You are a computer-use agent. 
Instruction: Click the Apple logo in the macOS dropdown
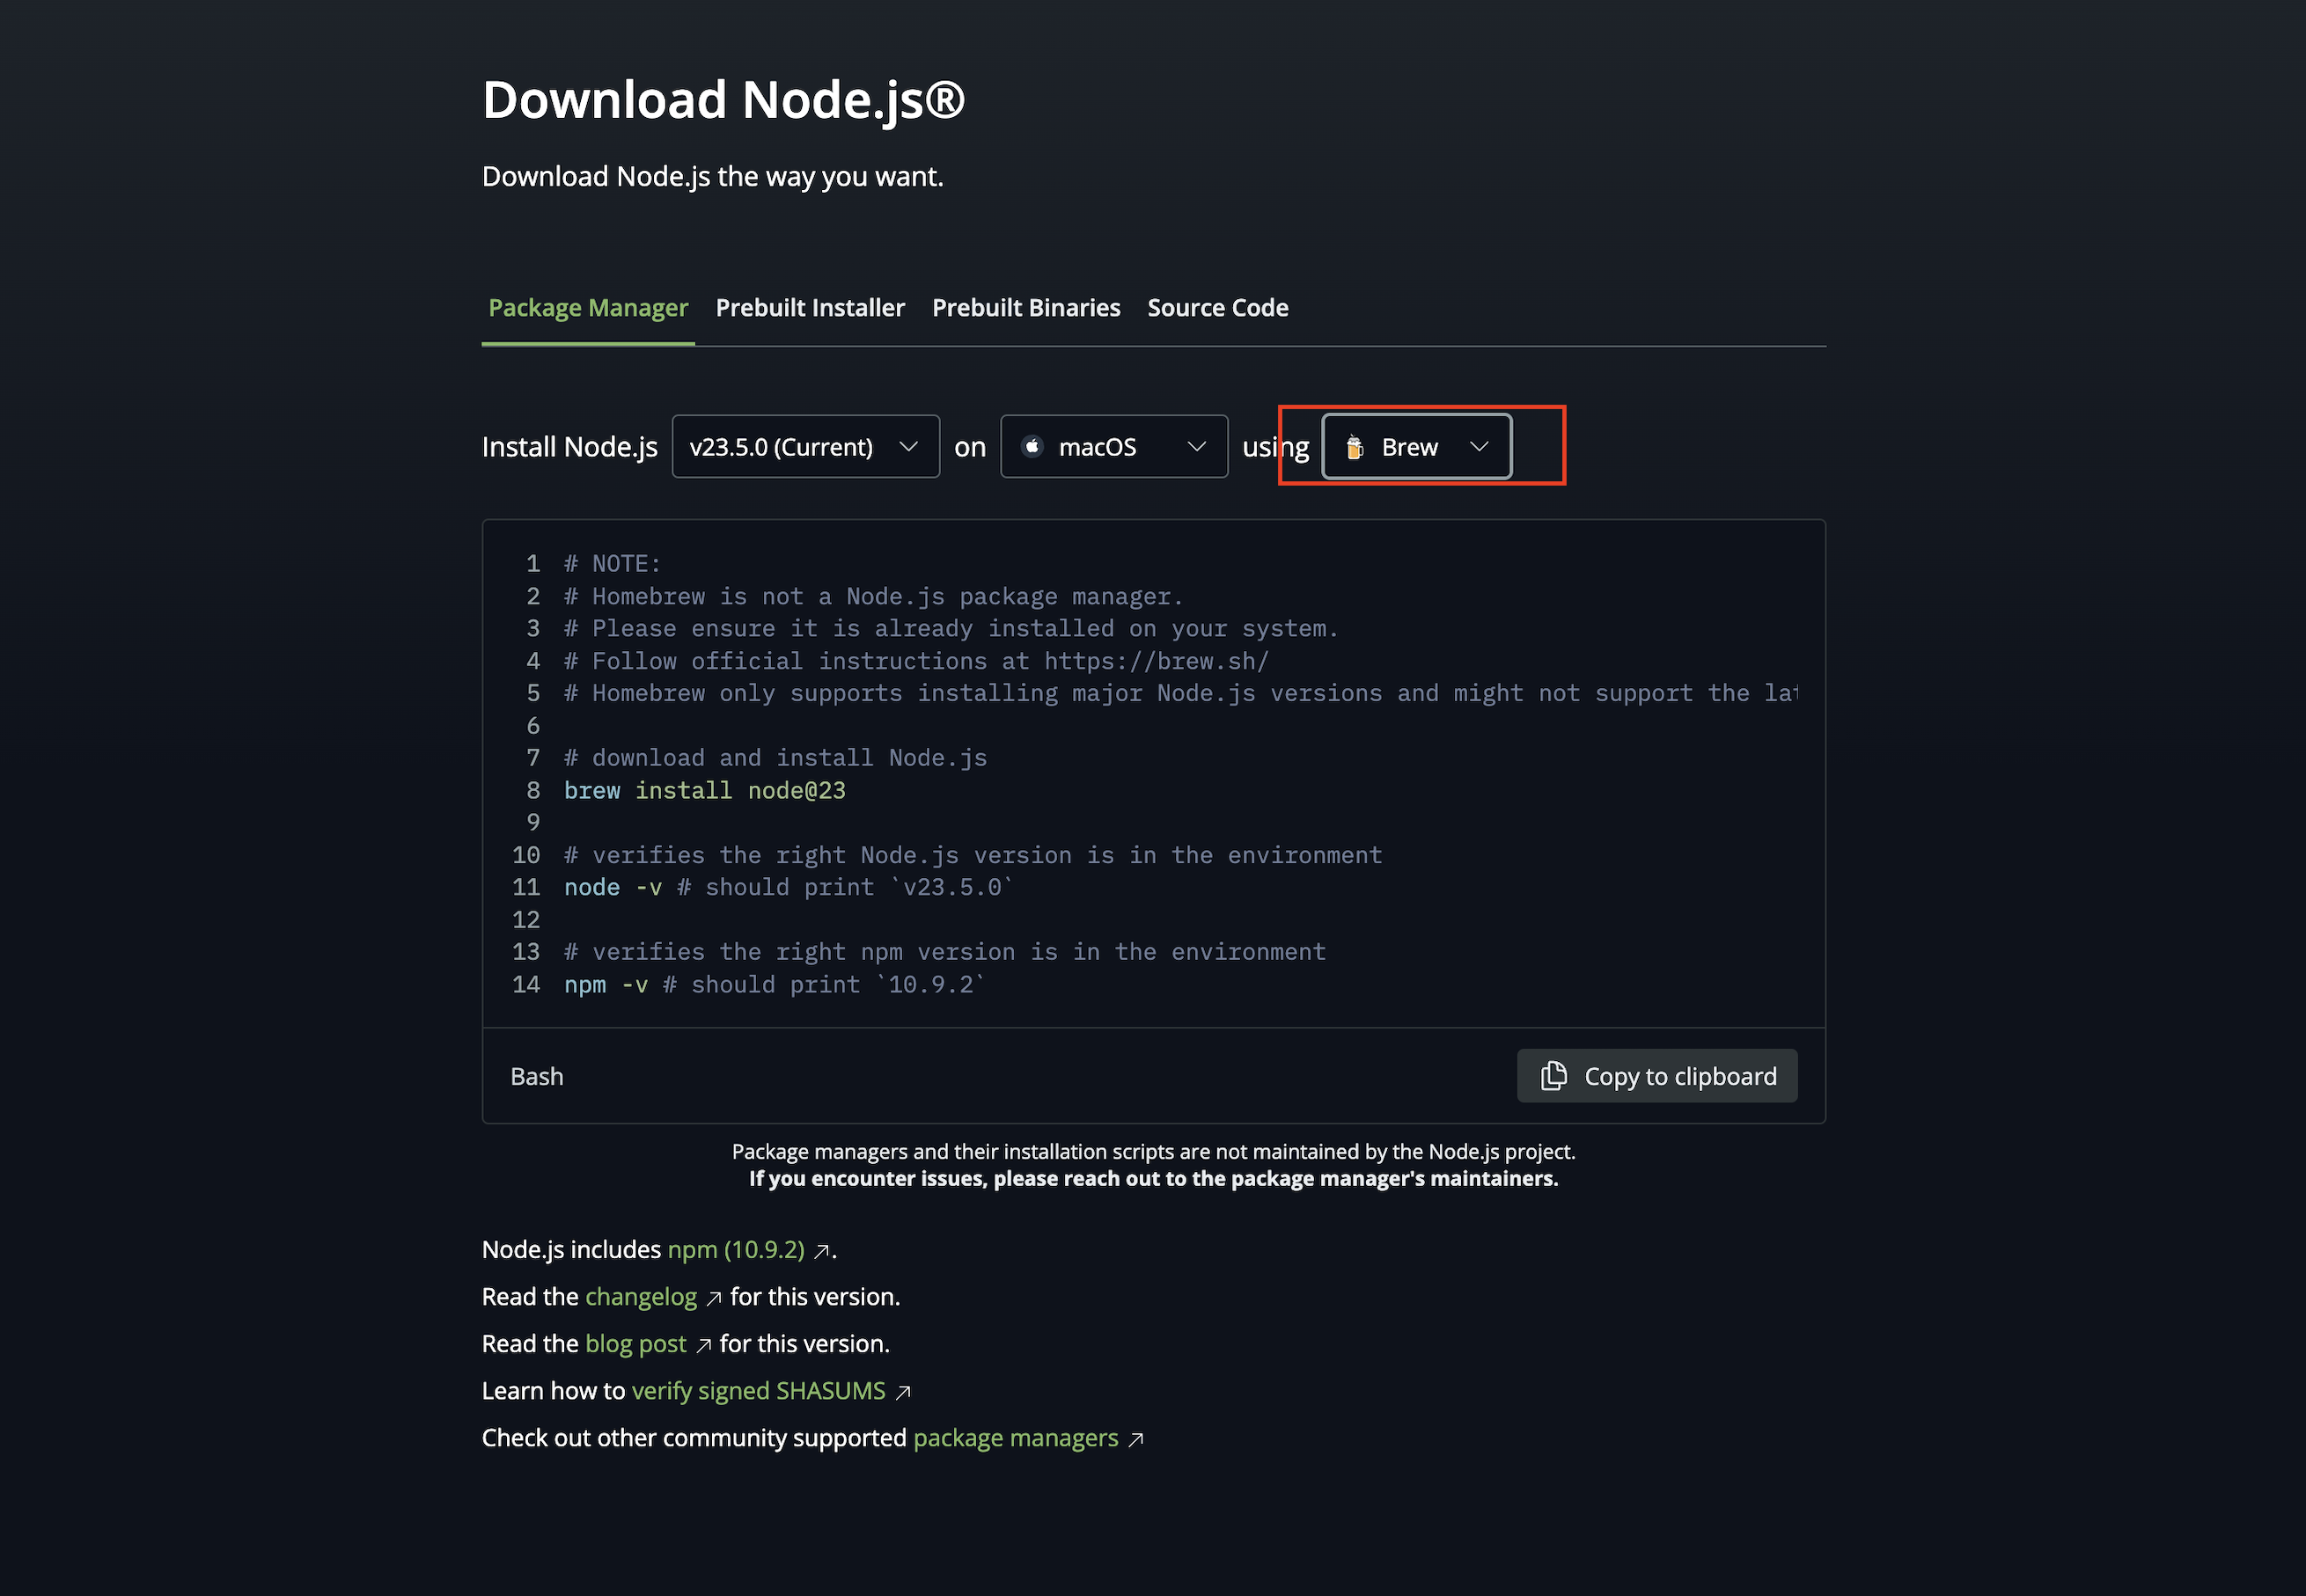[1032, 446]
